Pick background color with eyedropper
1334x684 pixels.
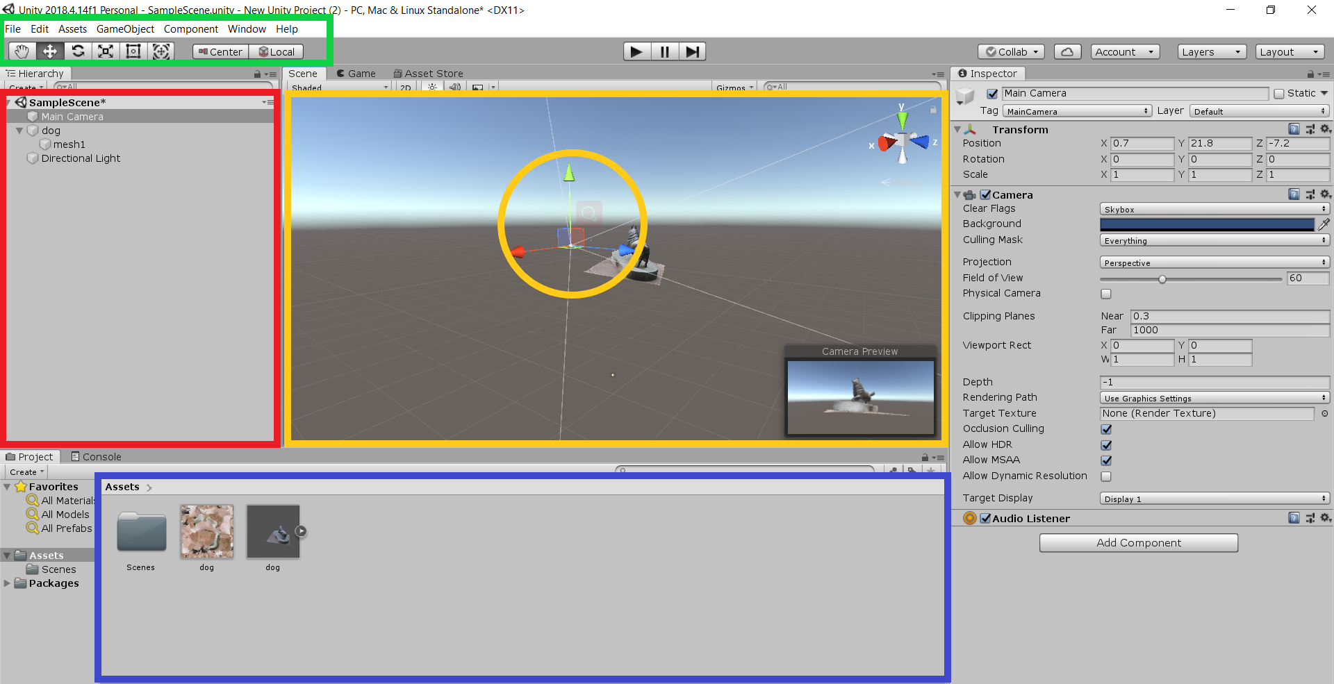pos(1324,224)
